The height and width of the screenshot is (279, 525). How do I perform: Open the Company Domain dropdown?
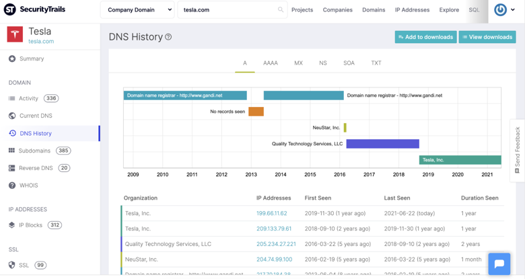[137, 9]
